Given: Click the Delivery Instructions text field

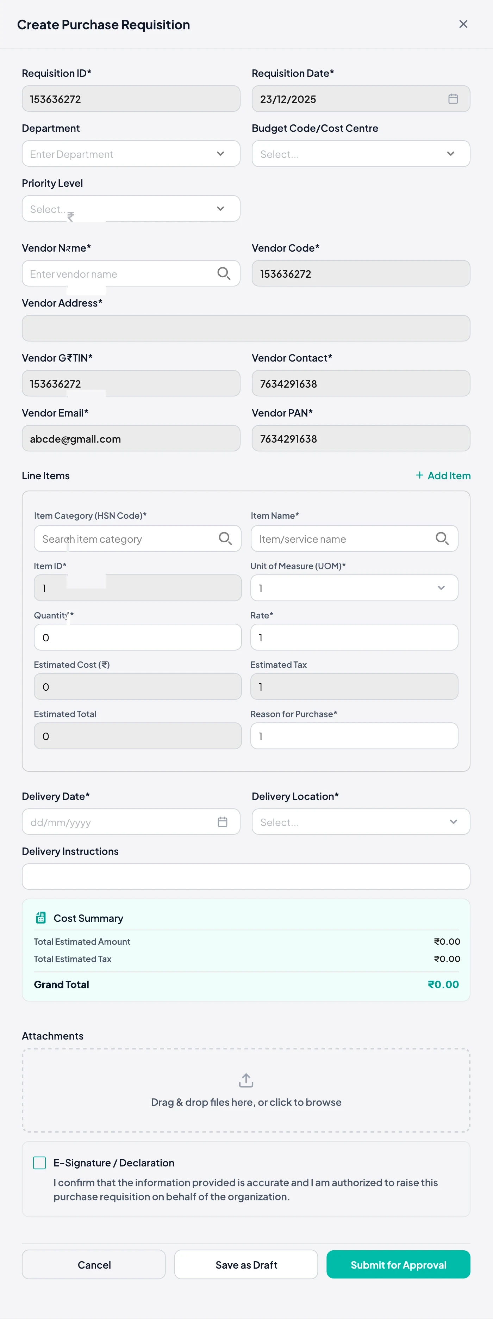Looking at the screenshot, I should [x=246, y=877].
